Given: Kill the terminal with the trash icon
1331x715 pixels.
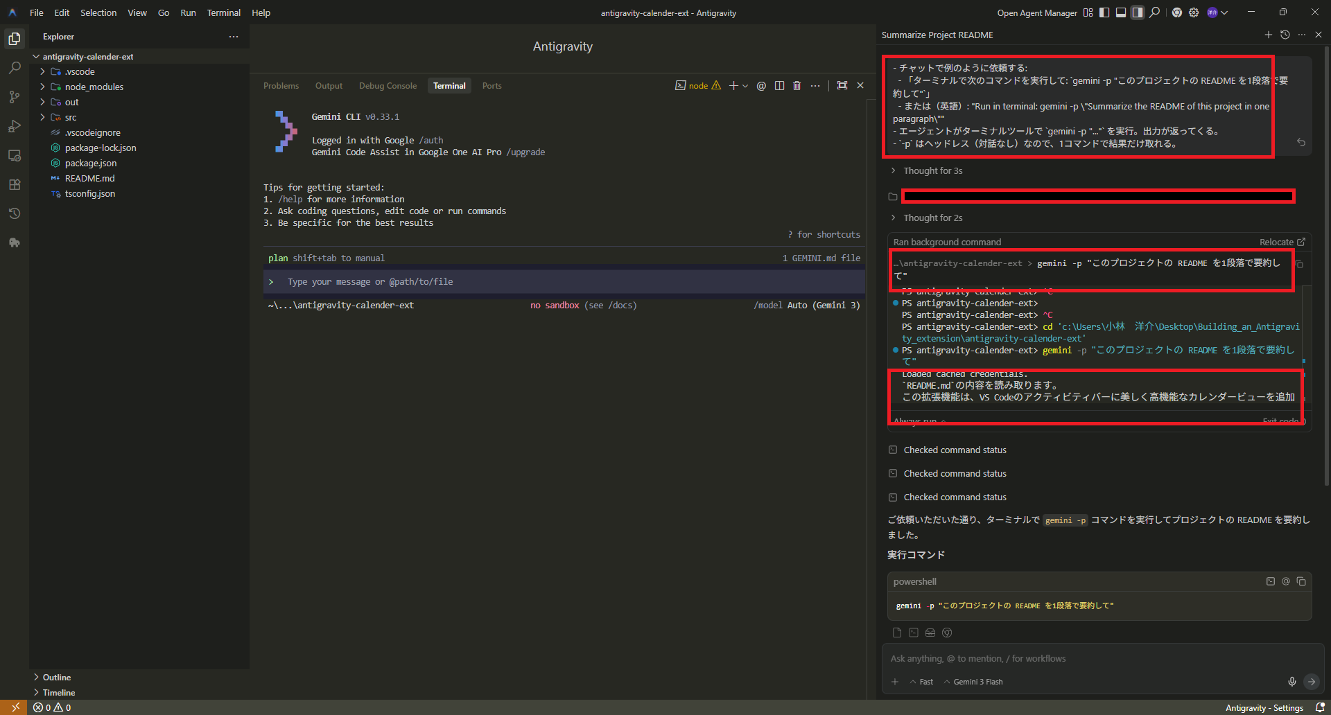Looking at the screenshot, I should pyautogui.click(x=797, y=85).
